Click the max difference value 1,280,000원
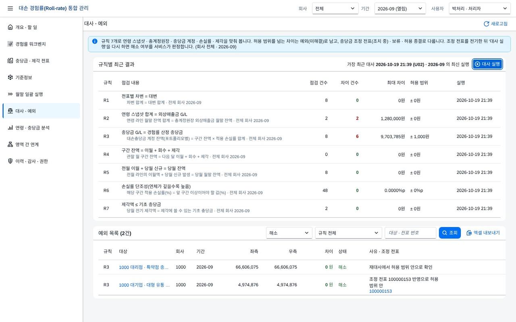Viewport: 516px width, 322px height. coord(393,118)
